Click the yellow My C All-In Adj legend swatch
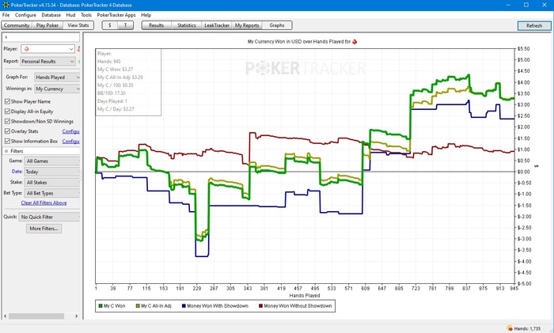 138,306
